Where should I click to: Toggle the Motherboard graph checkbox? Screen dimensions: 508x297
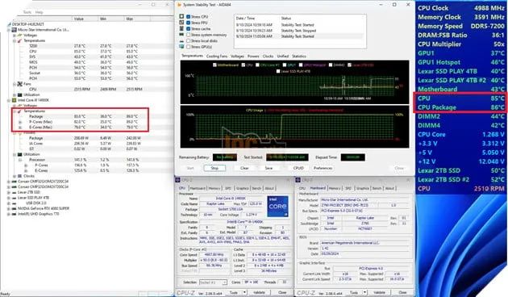[x=214, y=65]
